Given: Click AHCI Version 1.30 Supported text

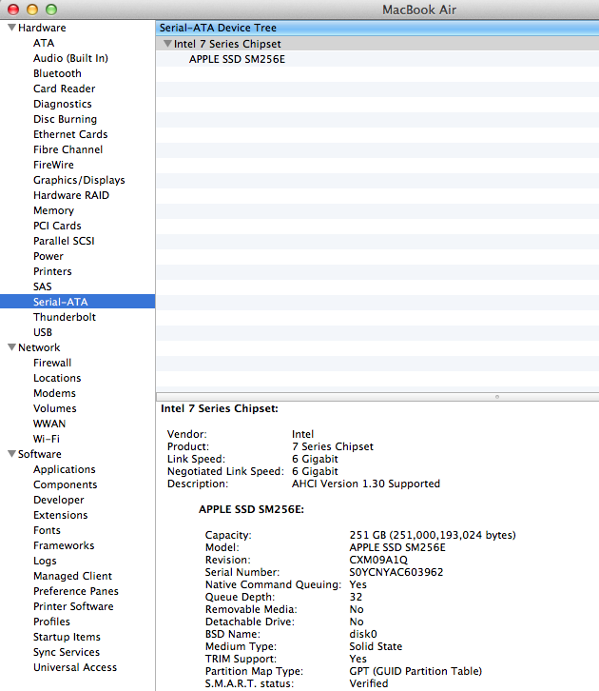Looking at the screenshot, I should coord(366,484).
